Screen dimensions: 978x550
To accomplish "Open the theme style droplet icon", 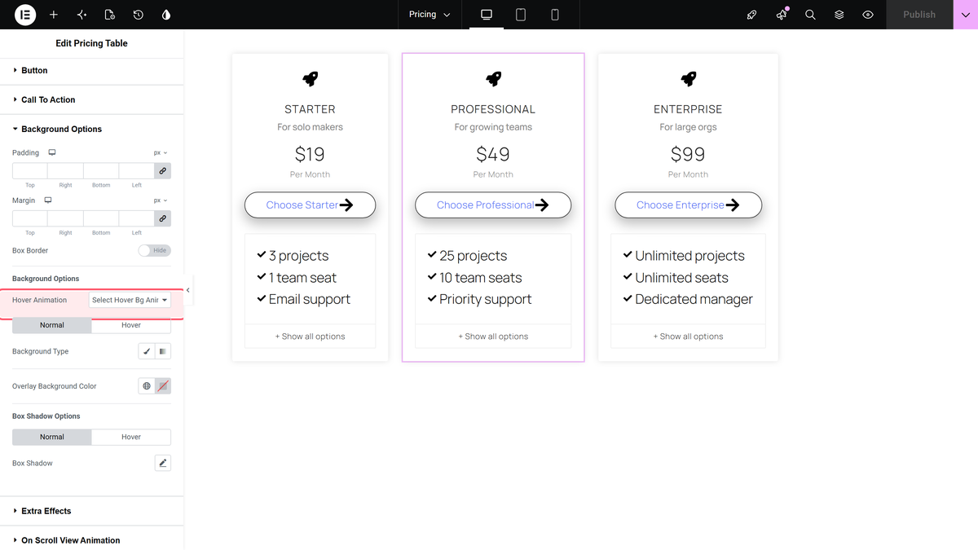I will 166,15.
